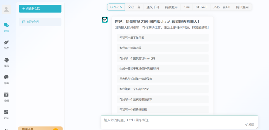Image resolution: width=269 pixels, height=130 pixels.
Task: Select the 通义千问 model tab
Action: click(153, 7)
